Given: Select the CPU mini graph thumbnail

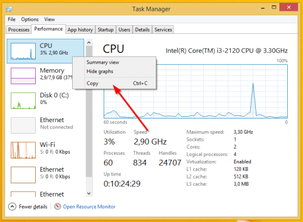Looking at the screenshot, I should click(23, 51).
